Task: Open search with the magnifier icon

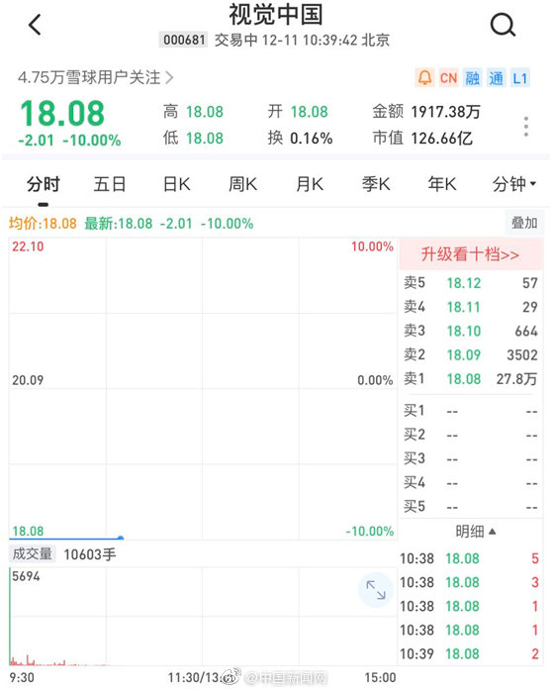Action: tap(503, 25)
